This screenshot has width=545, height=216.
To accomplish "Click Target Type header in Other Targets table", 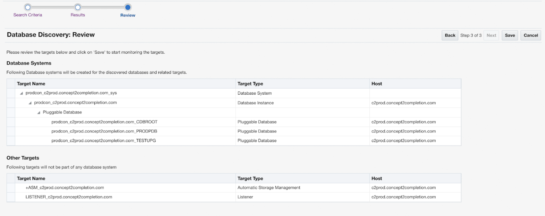I will pyautogui.click(x=250, y=178).
